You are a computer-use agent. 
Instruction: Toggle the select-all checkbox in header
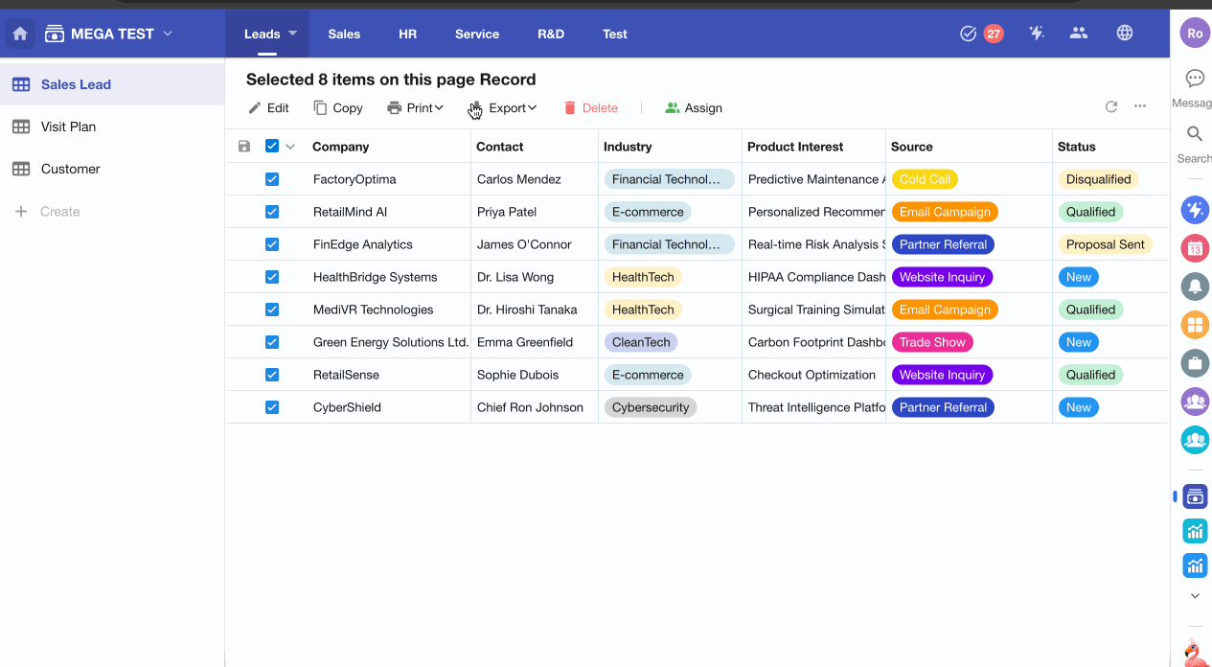(x=272, y=147)
